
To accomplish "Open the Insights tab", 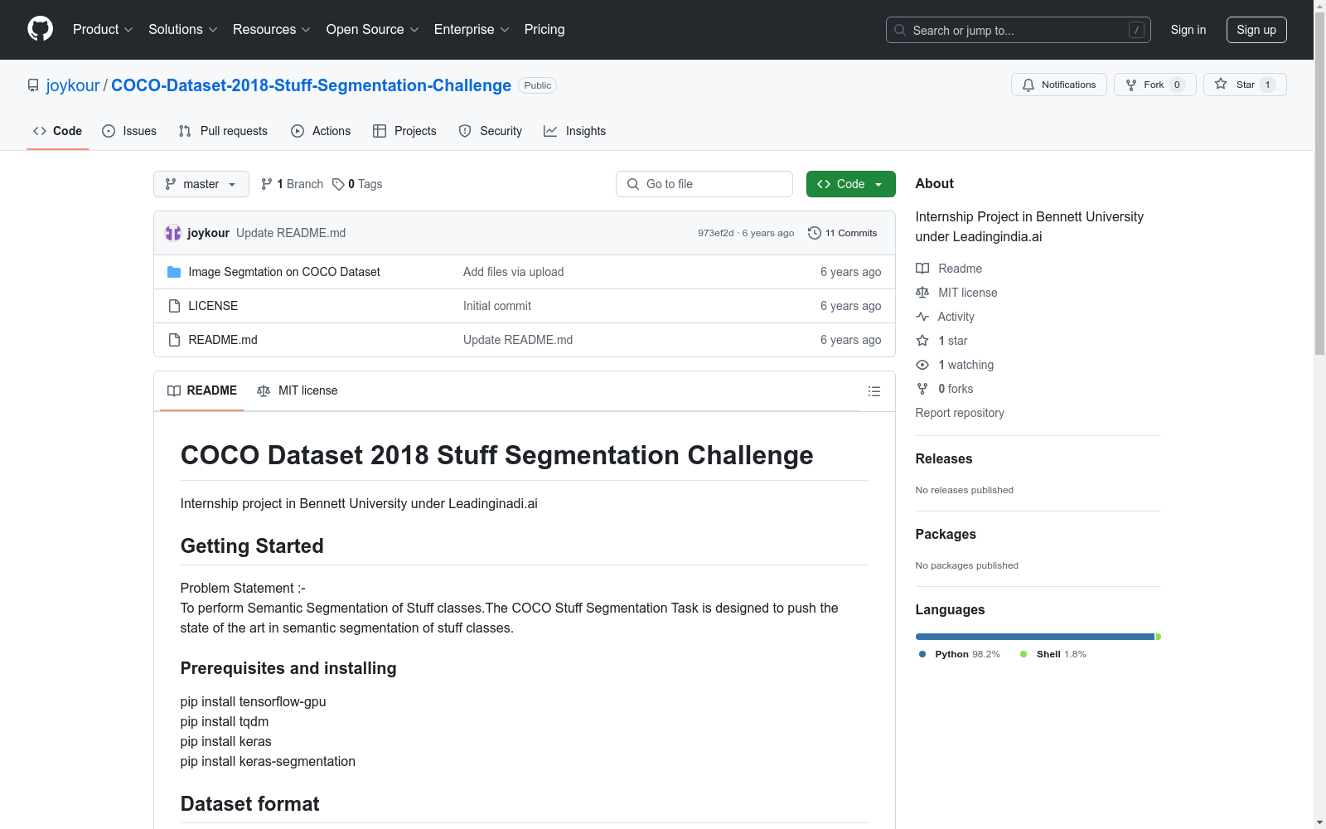I will pyautogui.click(x=575, y=131).
